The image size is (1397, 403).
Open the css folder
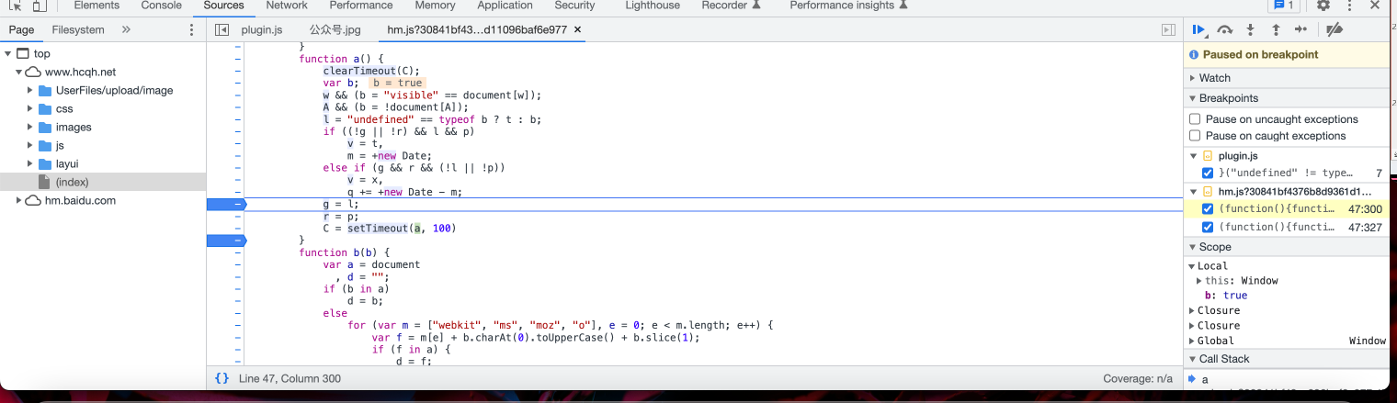pyautogui.click(x=63, y=108)
